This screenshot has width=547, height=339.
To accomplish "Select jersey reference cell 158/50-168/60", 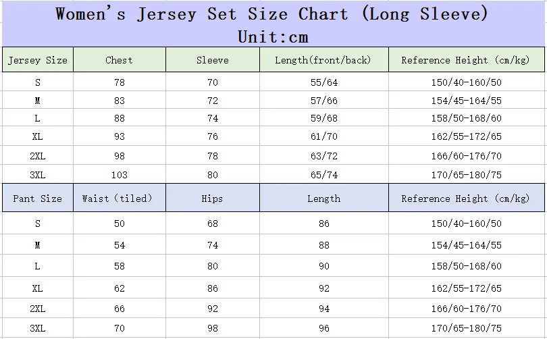I will [467, 118].
